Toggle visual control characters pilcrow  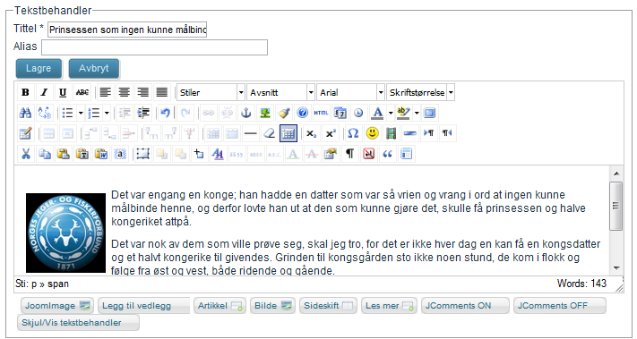tap(349, 154)
